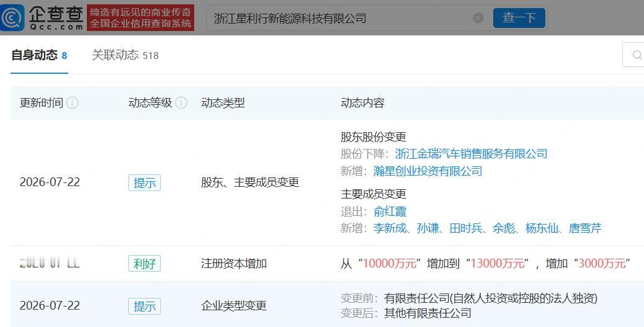This screenshot has height=327, width=644.
Task: Switch to the 关联动态 518 tab
Action: (x=125, y=55)
